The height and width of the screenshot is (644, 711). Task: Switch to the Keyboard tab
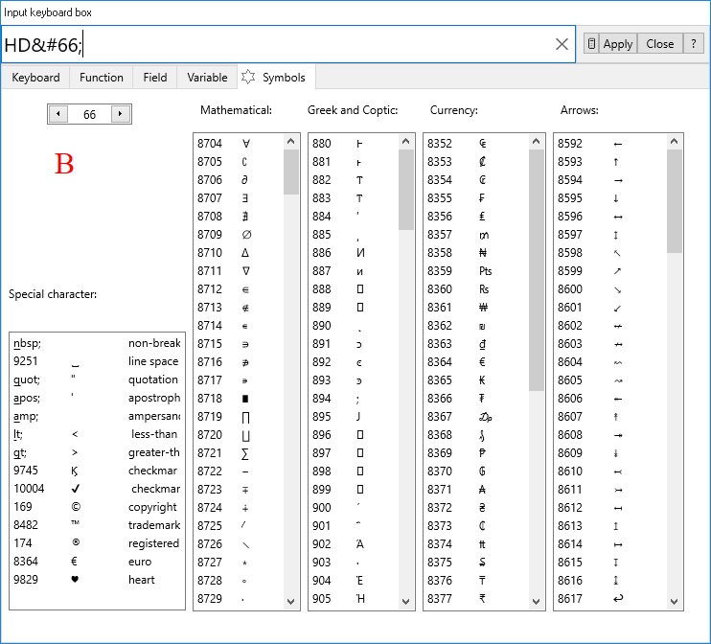click(36, 78)
